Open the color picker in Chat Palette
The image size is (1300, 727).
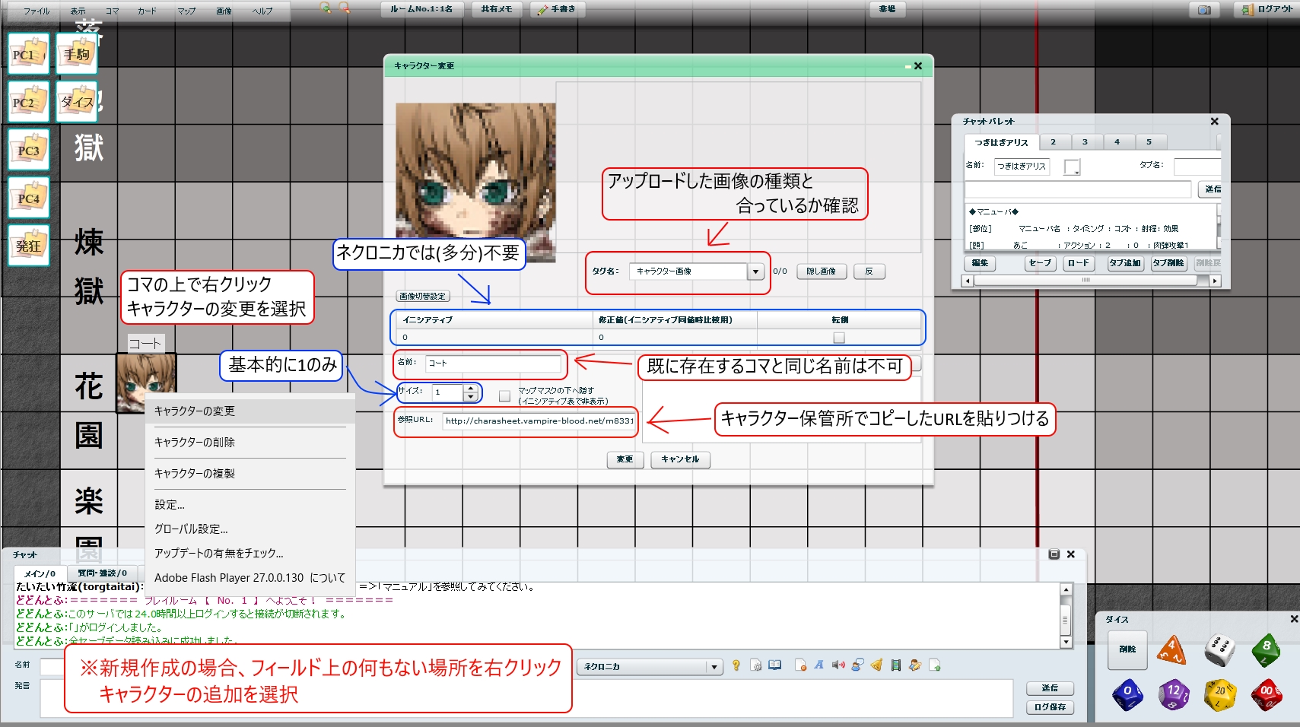1072,167
